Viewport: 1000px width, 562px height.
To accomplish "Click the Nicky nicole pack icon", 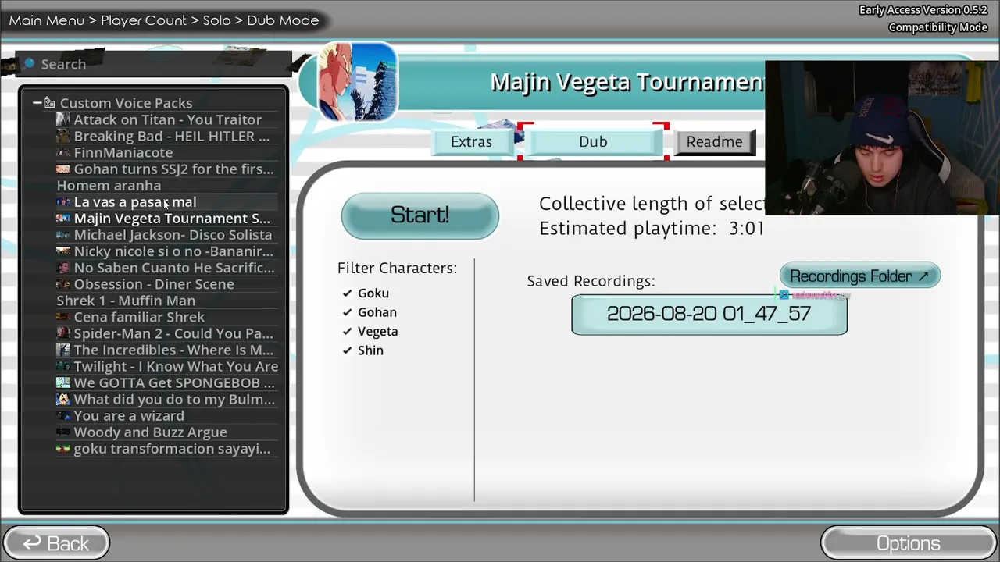I will pos(63,251).
